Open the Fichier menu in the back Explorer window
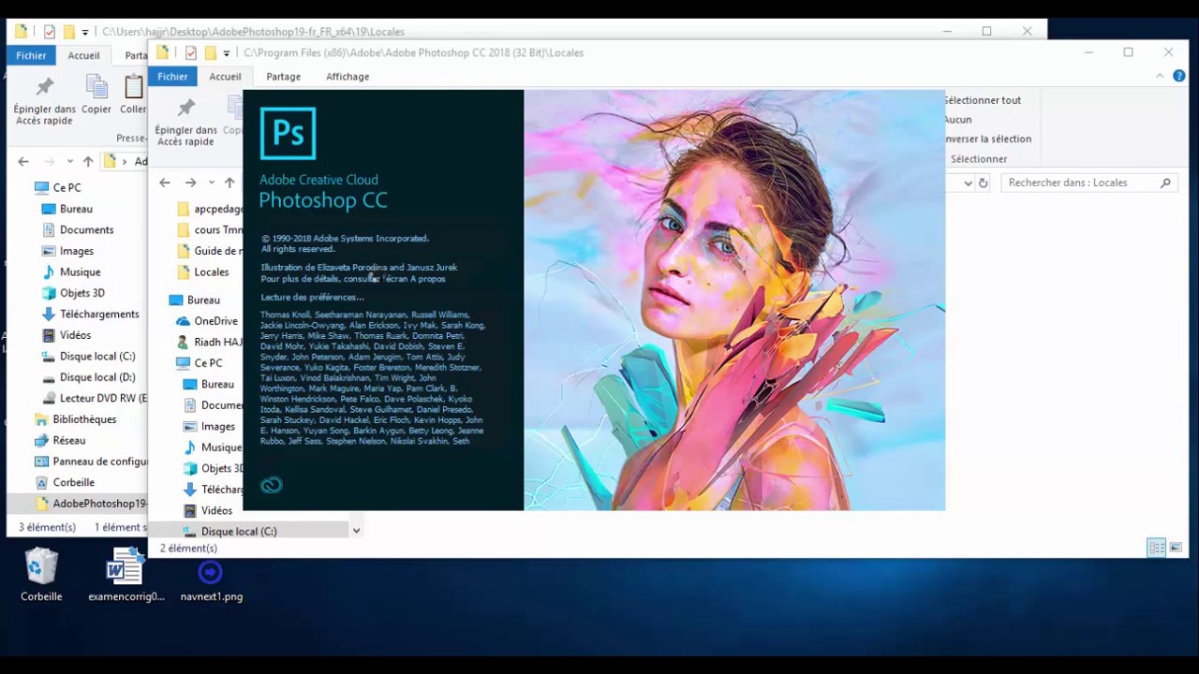Viewport: 1199px width, 674px height. (31, 55)
